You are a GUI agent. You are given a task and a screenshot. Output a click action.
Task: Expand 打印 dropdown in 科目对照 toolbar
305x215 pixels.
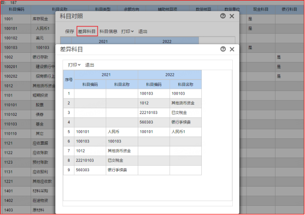(x=127, y=32)
